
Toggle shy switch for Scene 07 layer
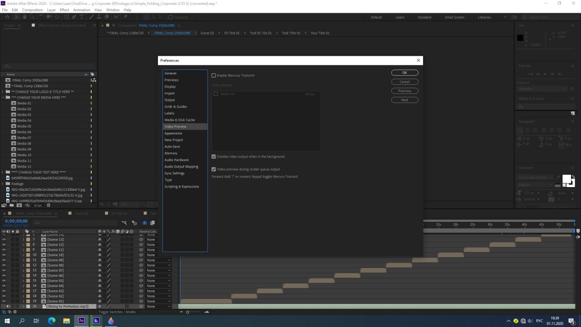(100, 270)
